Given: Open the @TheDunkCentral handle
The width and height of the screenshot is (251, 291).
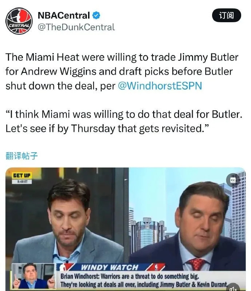Looking at the screenshot, I should [x=76, y=27].
